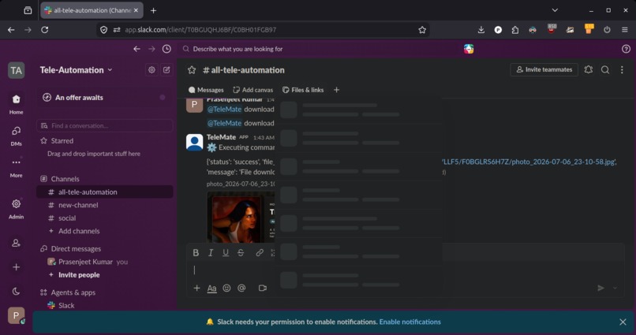Image resolution: width=636 pixels, height=335 pixels.
Task: Click Enable notifications link
Action: [410, 322]
